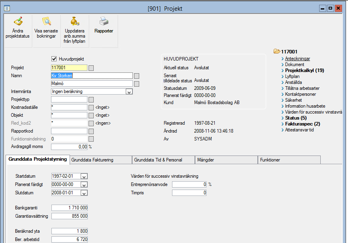Click the Entreprenörsarvode percentage field
348x243 pixels.
[x=189, y=184]
